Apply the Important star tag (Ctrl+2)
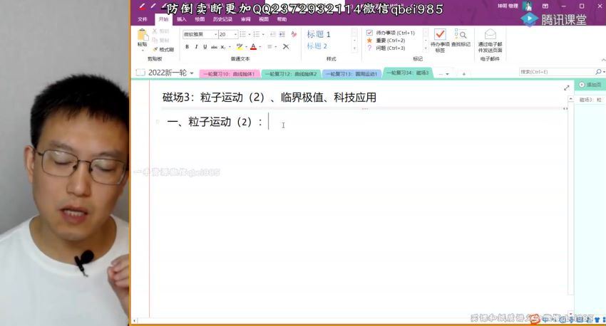Screen dimensions: 606x326 [x=386, y=41]
